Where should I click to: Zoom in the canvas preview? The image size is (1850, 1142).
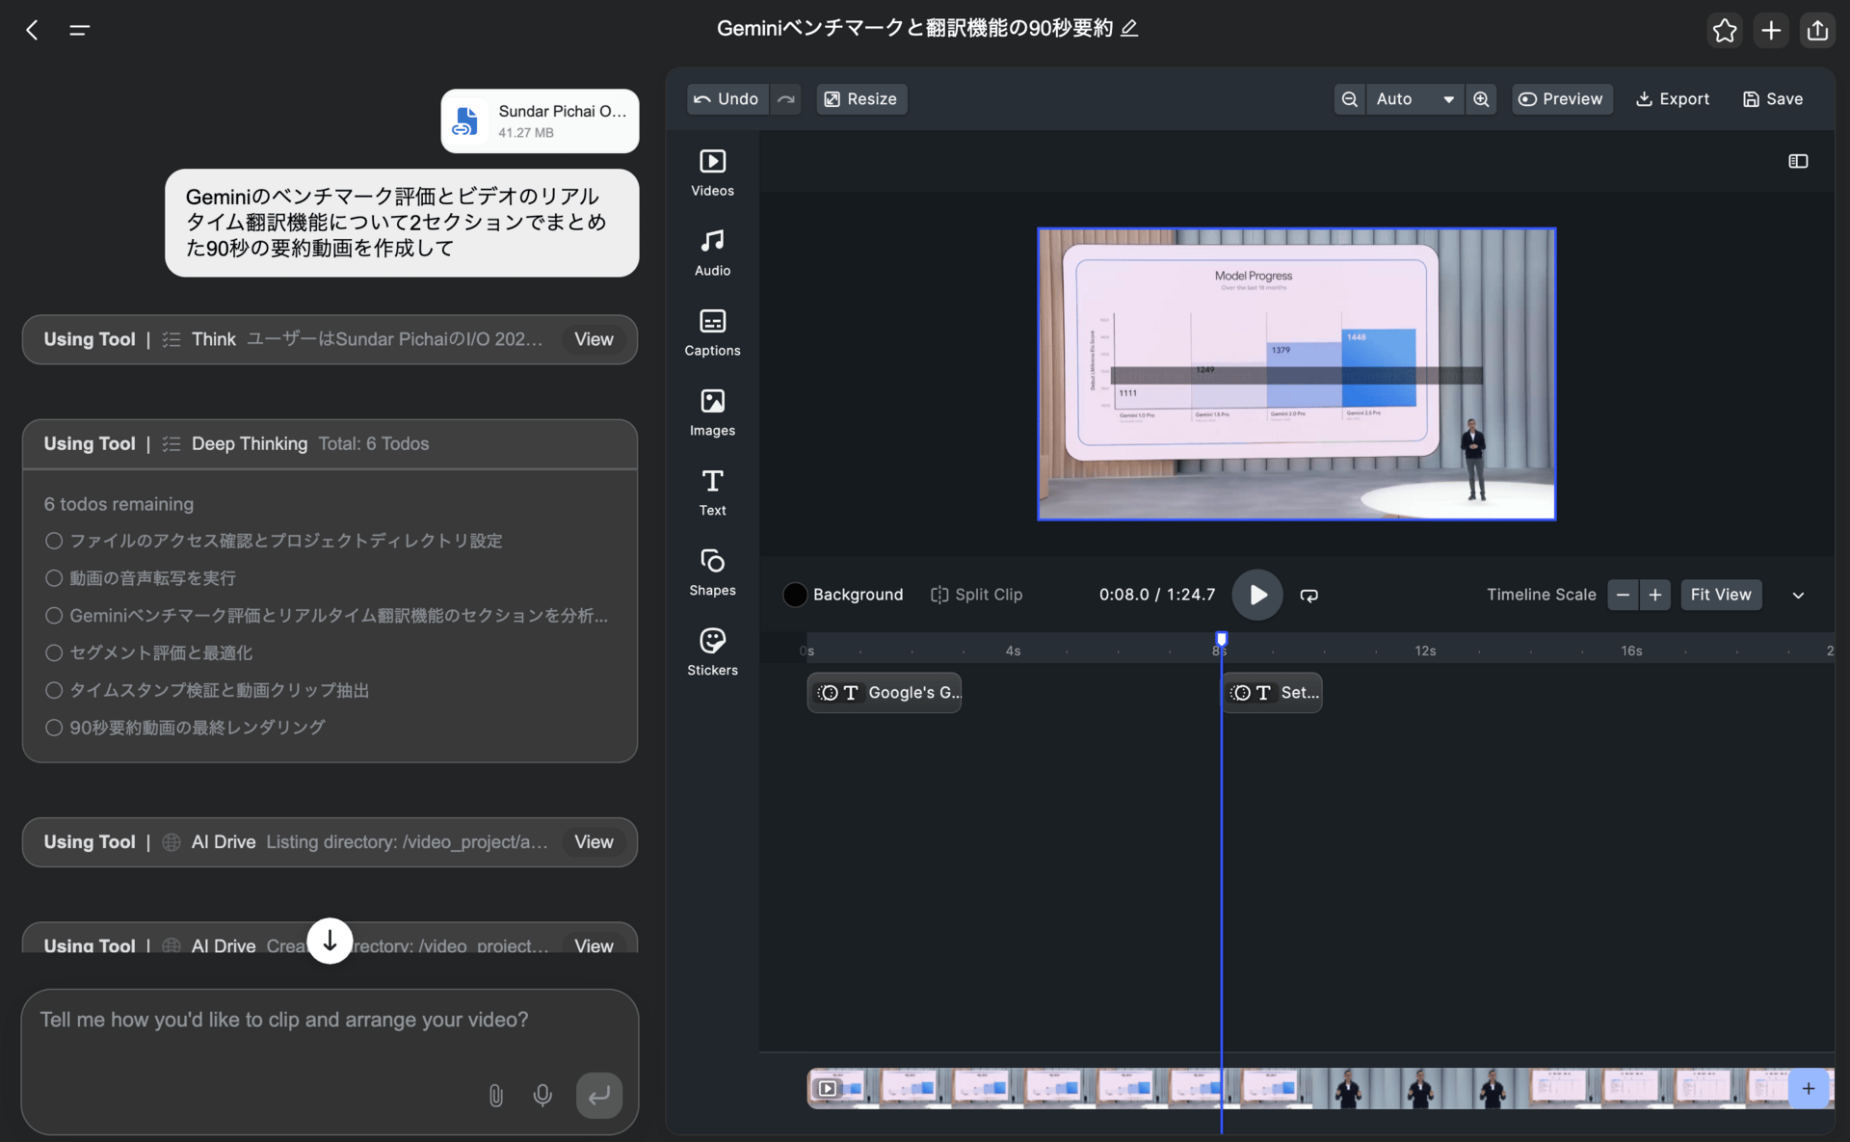1481,98
